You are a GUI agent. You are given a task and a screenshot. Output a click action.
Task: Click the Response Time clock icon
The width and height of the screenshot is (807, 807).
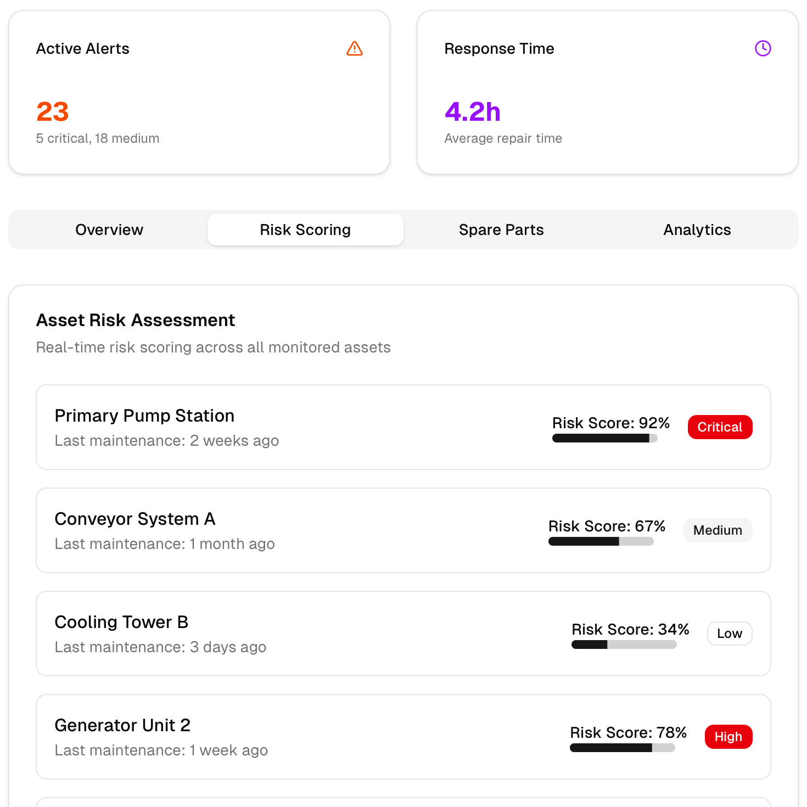[x=763, y=48]
